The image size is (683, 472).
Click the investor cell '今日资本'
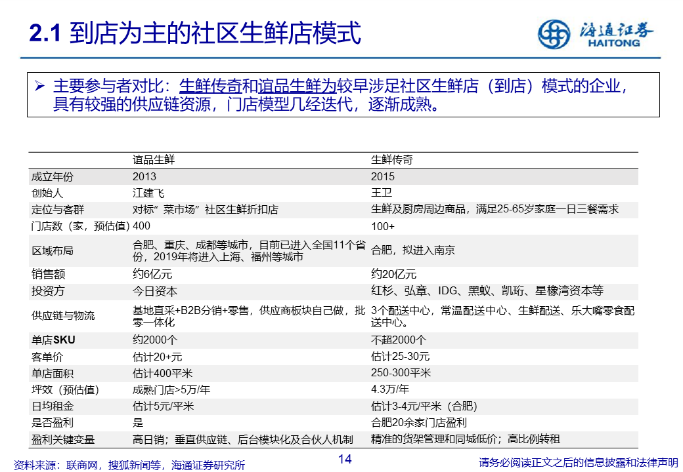[x=155, y=291]
